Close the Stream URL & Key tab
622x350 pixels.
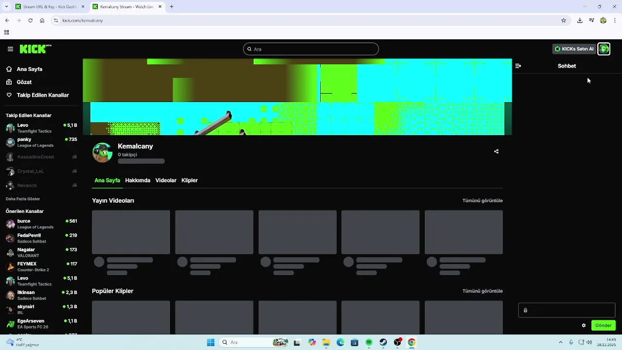click(82, 7)
